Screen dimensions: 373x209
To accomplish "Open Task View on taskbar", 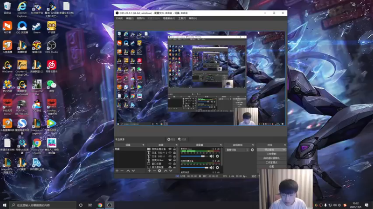I will (90, 205).
